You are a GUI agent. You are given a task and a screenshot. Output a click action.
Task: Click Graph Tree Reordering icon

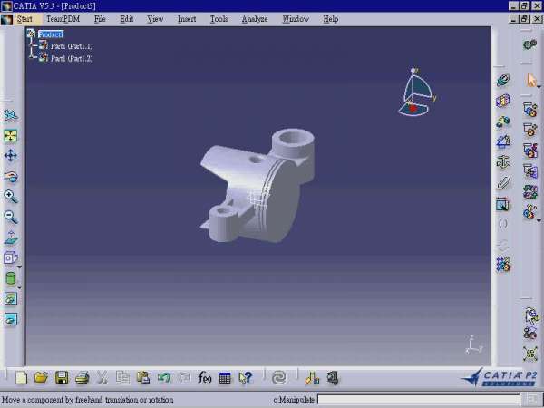click(x=529, y=212)
